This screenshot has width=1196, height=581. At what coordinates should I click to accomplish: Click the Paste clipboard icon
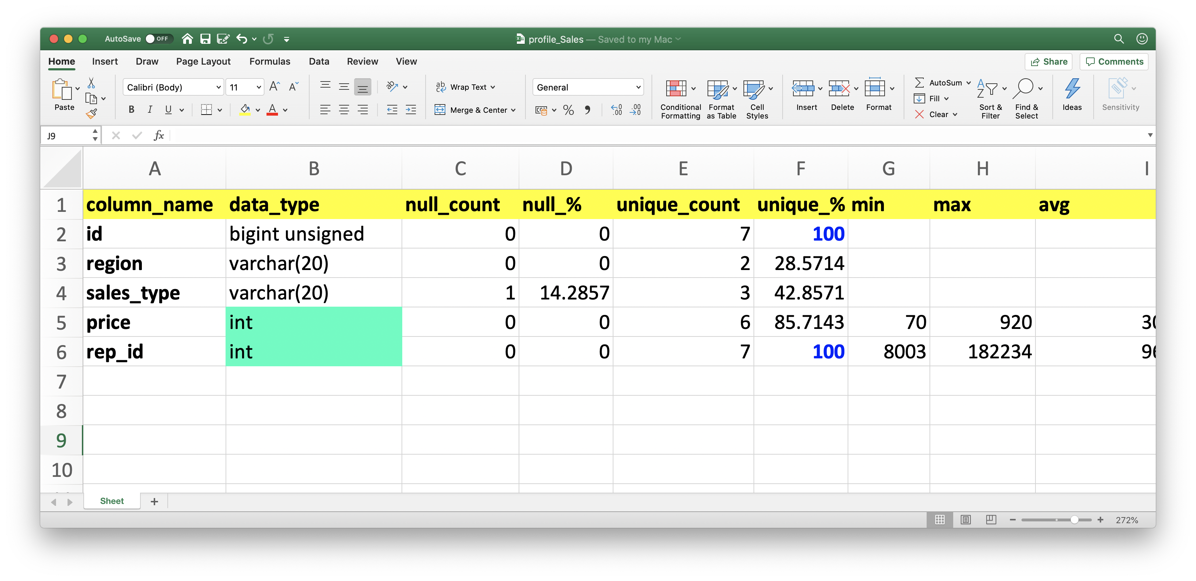click(x=62, y=89)
